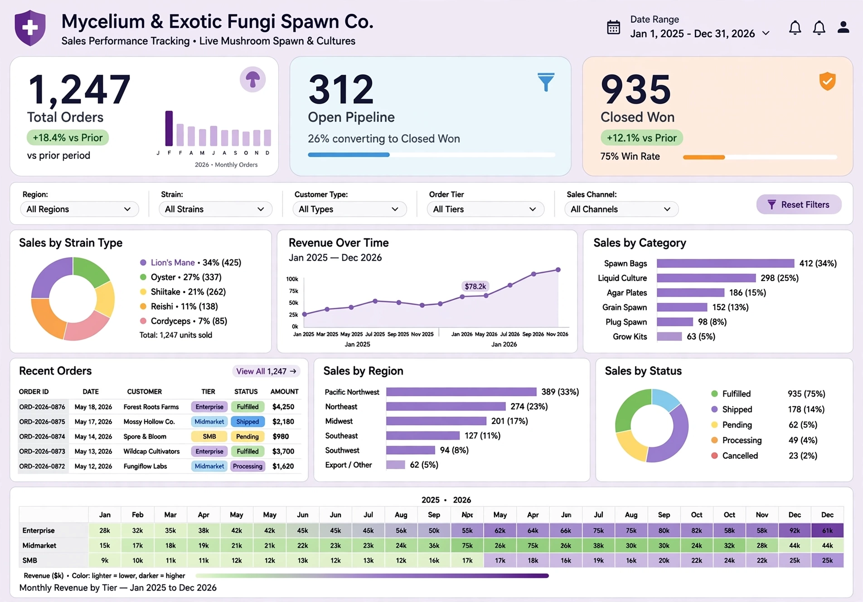Click the Enterprise row label in heatmap
This screenshot has height=602, width=863.
(39, 530)
